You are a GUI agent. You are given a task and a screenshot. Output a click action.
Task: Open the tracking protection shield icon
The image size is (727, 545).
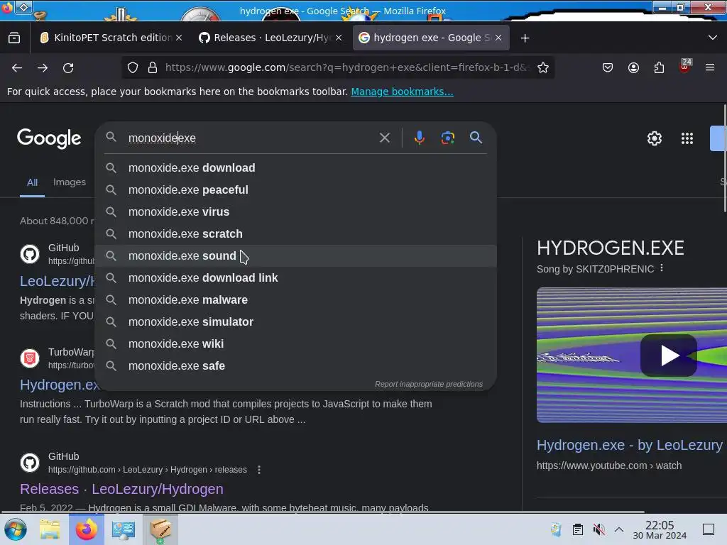coord(133,67)
